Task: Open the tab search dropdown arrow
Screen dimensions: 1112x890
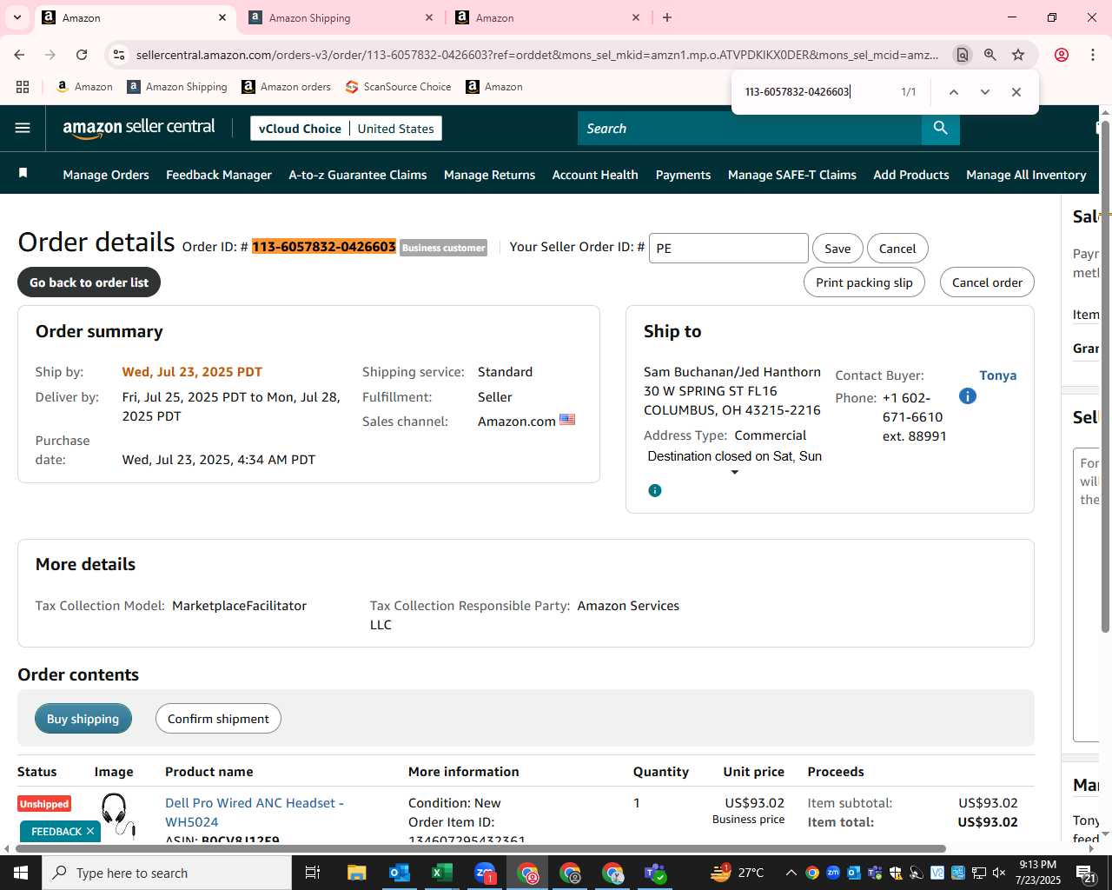Action: (17, 17)
